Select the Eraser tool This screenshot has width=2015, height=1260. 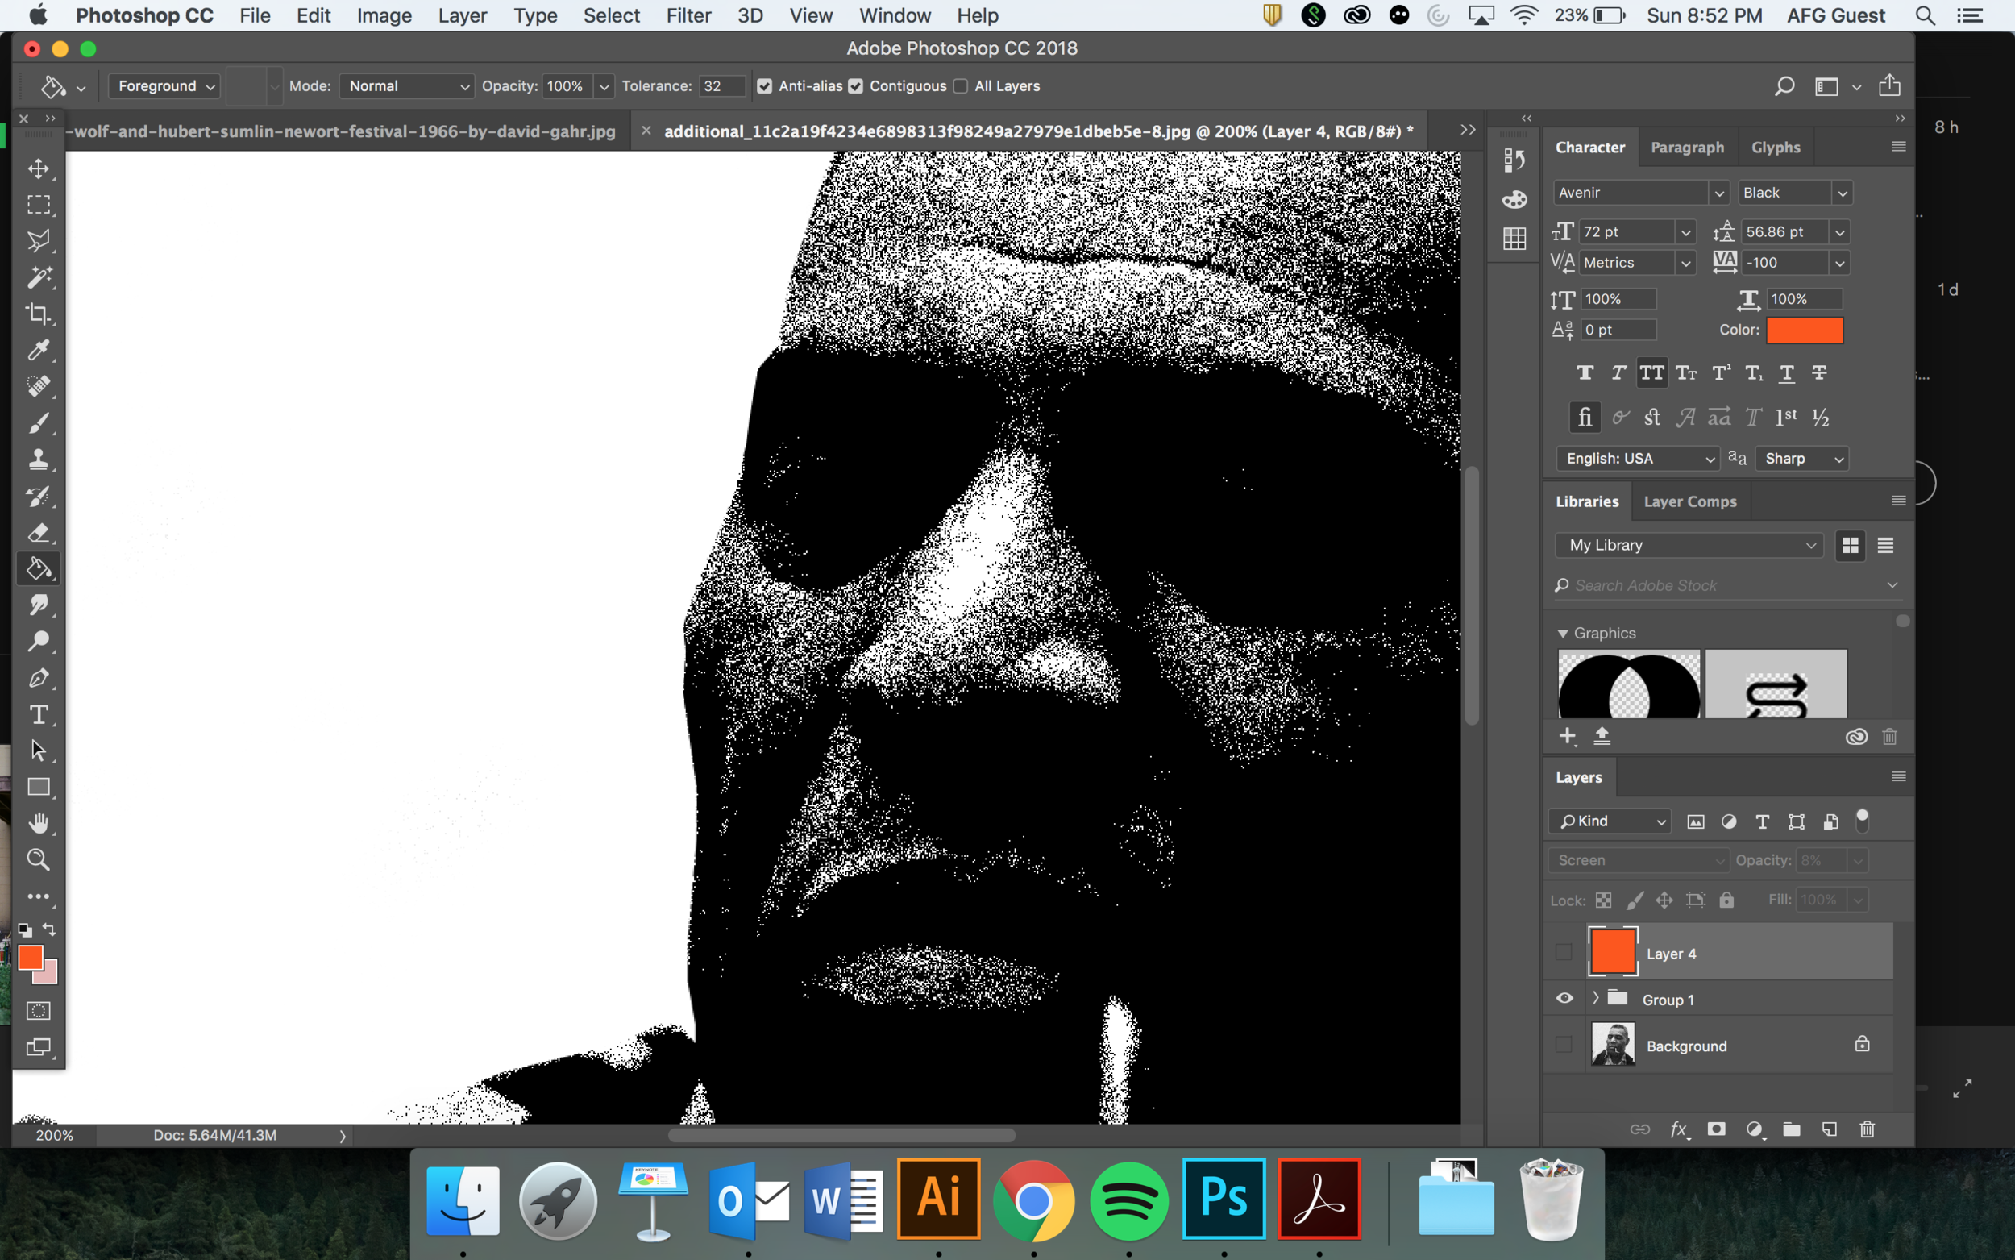[39, 532]
